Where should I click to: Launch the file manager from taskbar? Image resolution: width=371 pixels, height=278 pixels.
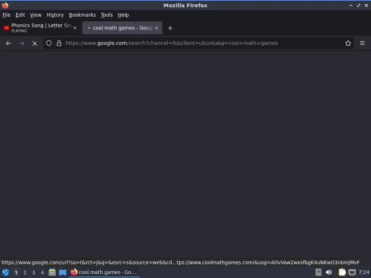coord(52,272)
